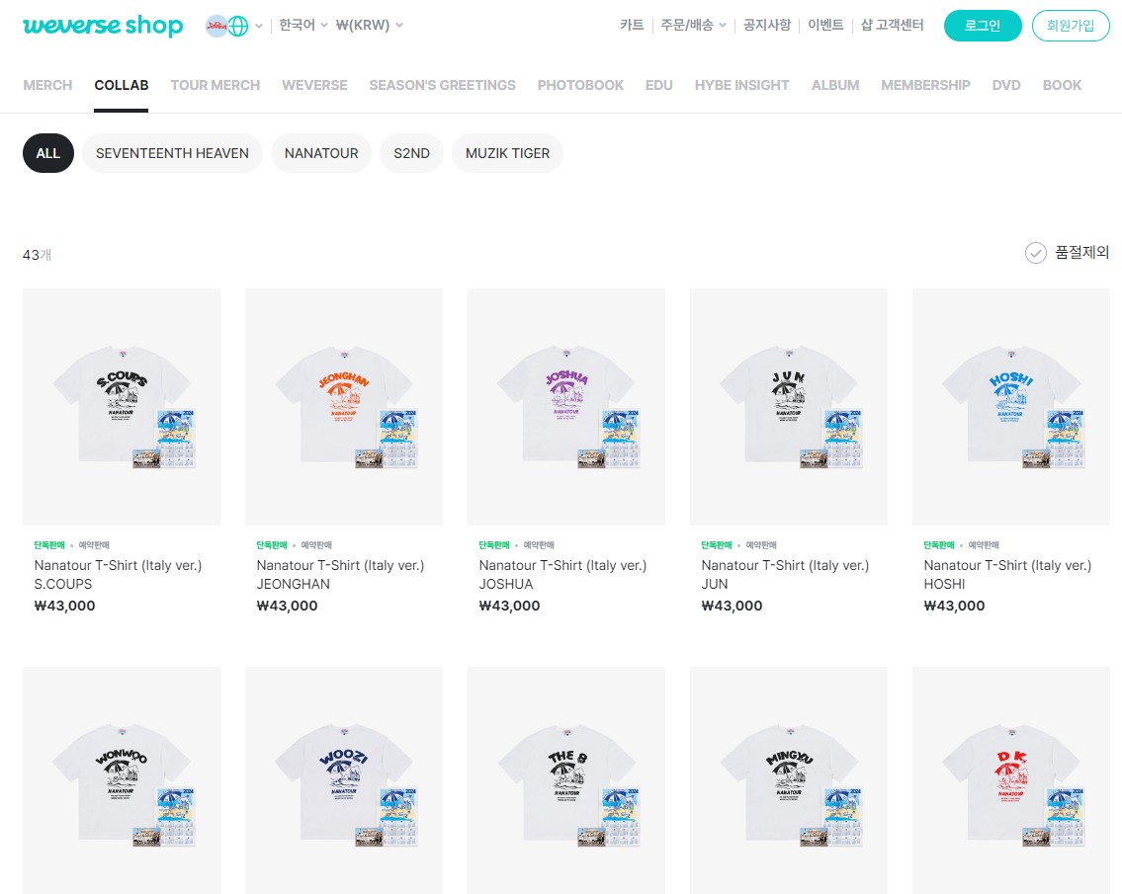Open the JOSHUA T-shirt product image
This screenshot has height=894, width=1122.
point(566,407)
